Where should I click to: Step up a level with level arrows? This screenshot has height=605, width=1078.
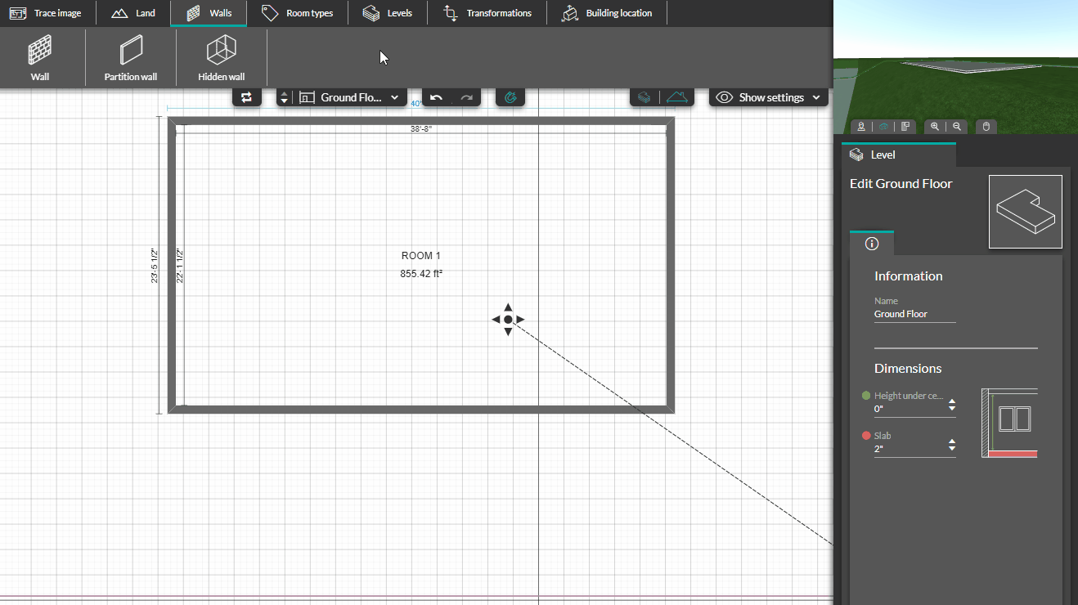click(284, 94)
